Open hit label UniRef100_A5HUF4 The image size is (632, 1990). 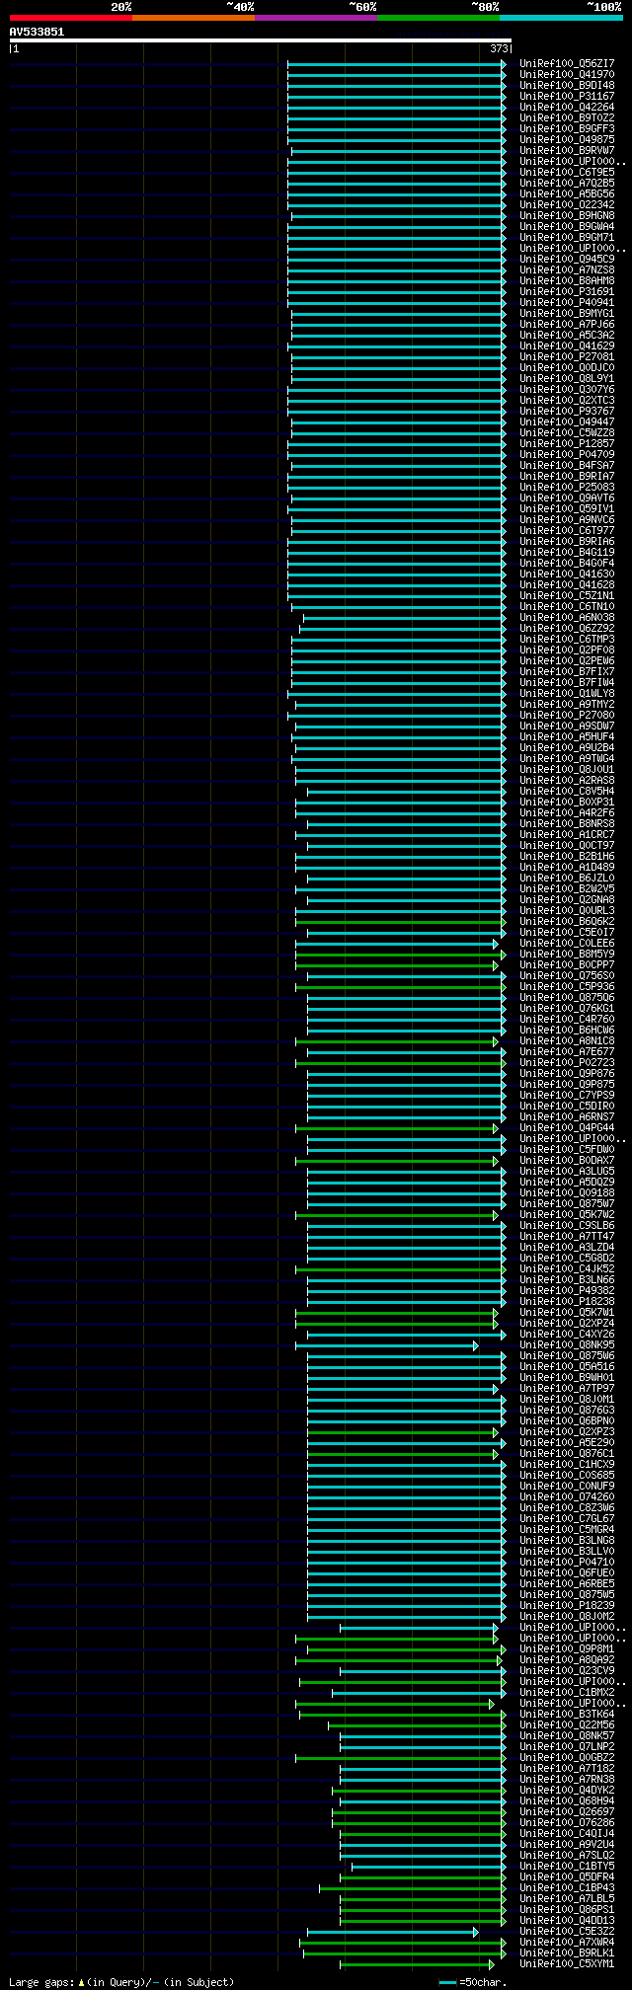click(567, 736)
